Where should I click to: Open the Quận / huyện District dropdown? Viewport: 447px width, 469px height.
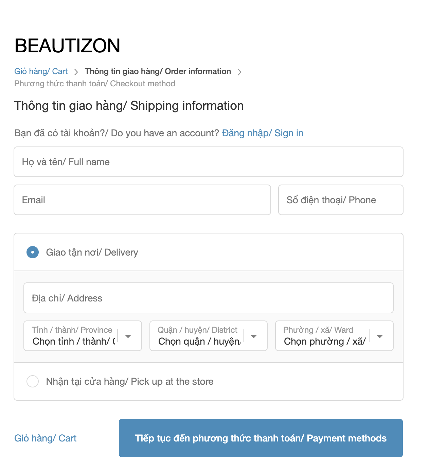pyautogui.click(x=200, y=336)
